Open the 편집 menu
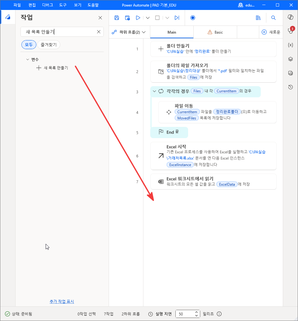 (x=32, y=5)
